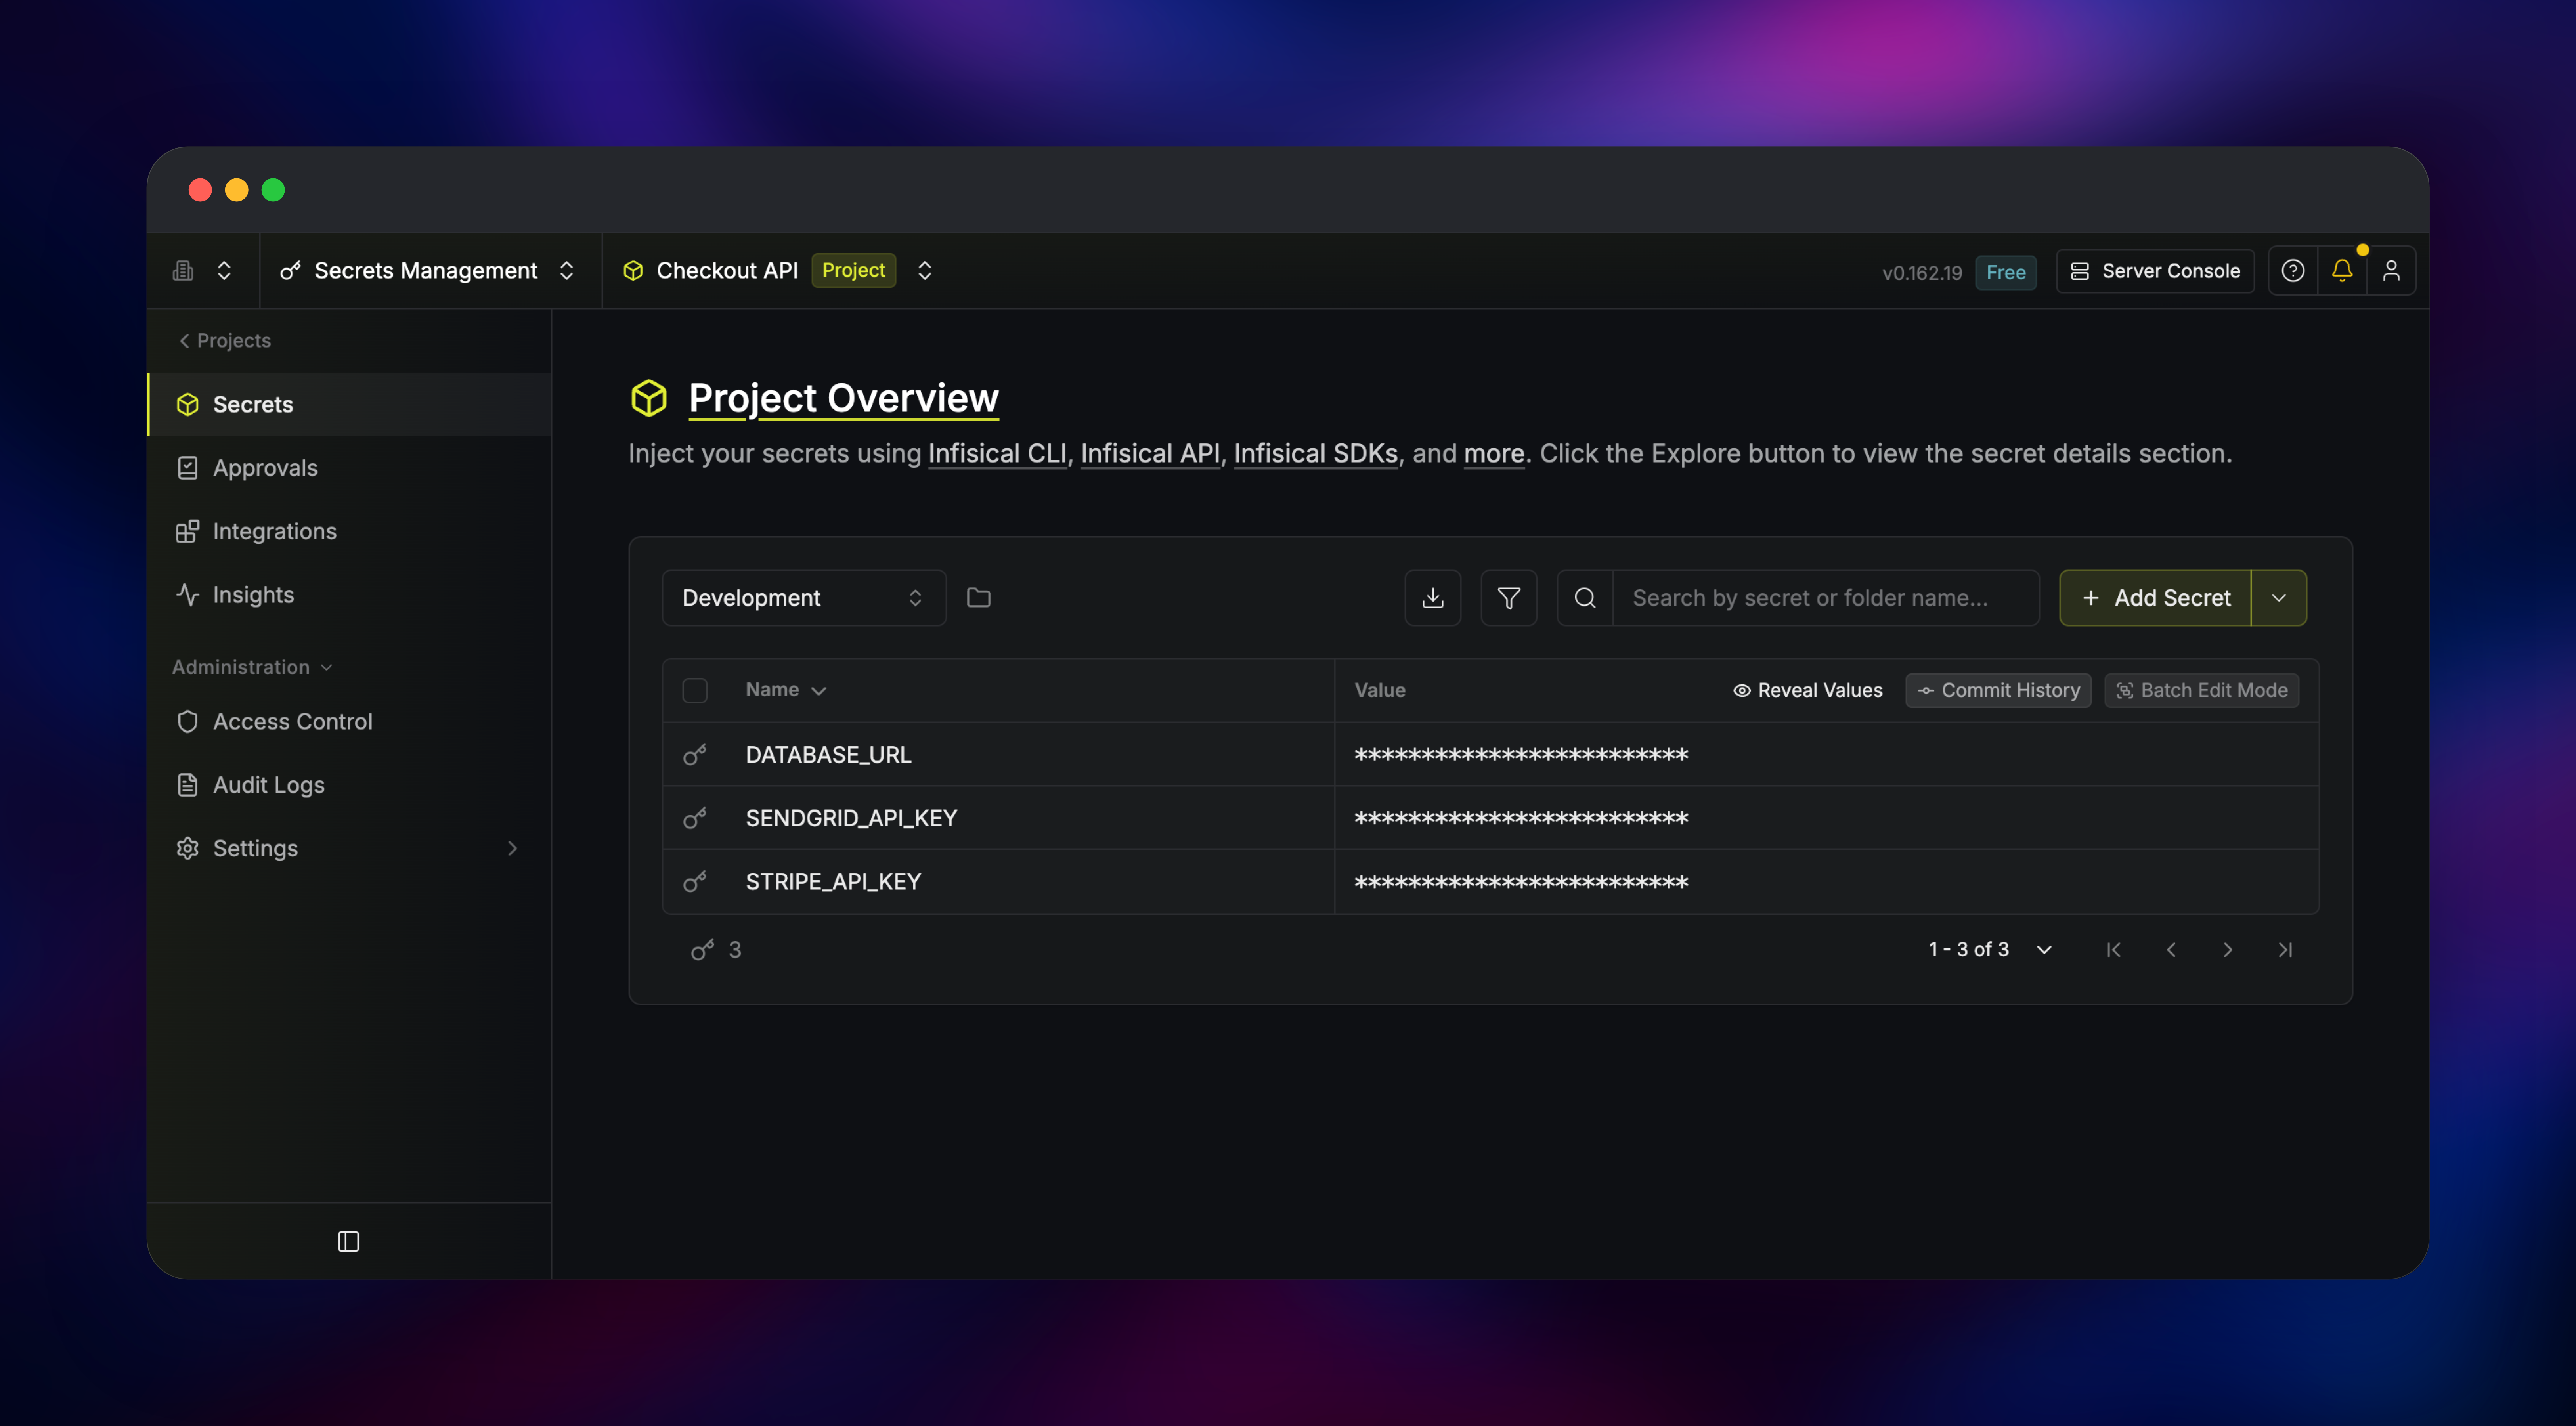Screen dimensions: 2576x1426
Task: Tick the select-all checkbox
Action: tap(694, 690)
